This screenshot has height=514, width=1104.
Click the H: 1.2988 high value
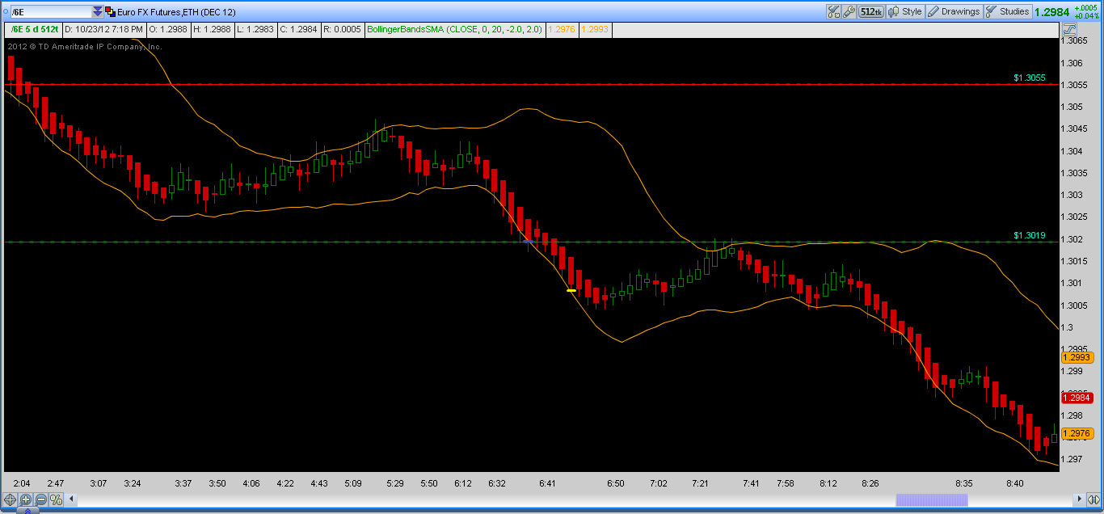pos(213,29)
